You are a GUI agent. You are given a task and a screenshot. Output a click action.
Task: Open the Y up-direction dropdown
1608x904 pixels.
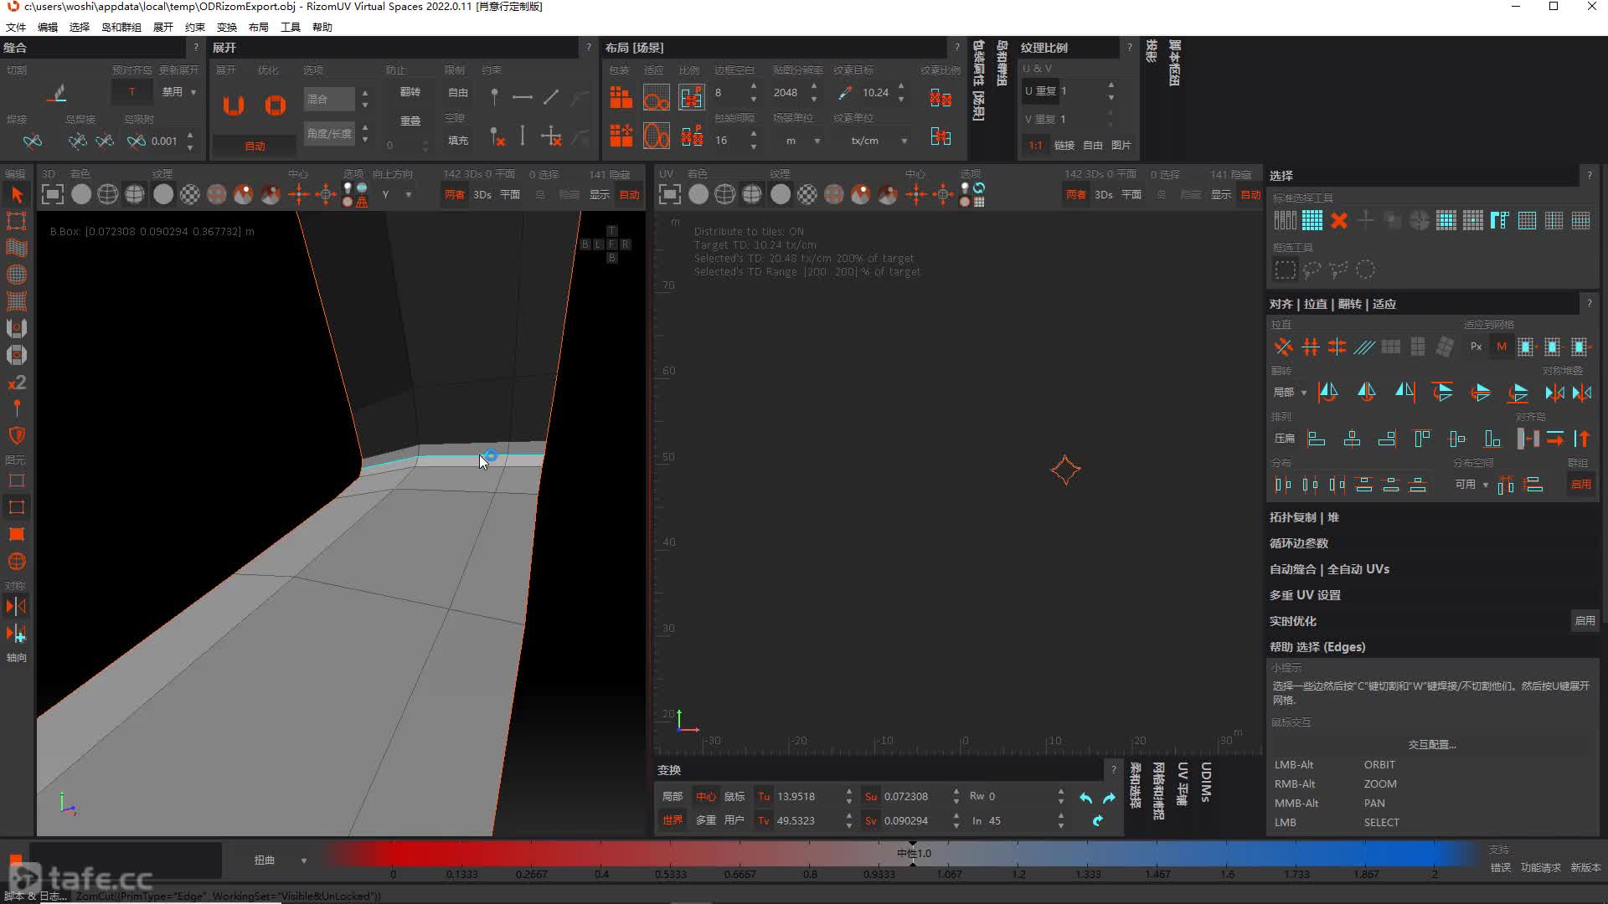click(396, 195)
